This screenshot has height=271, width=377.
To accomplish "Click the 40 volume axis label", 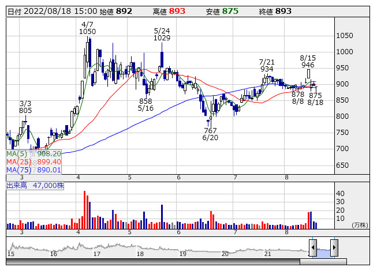I will click(340, 194).
